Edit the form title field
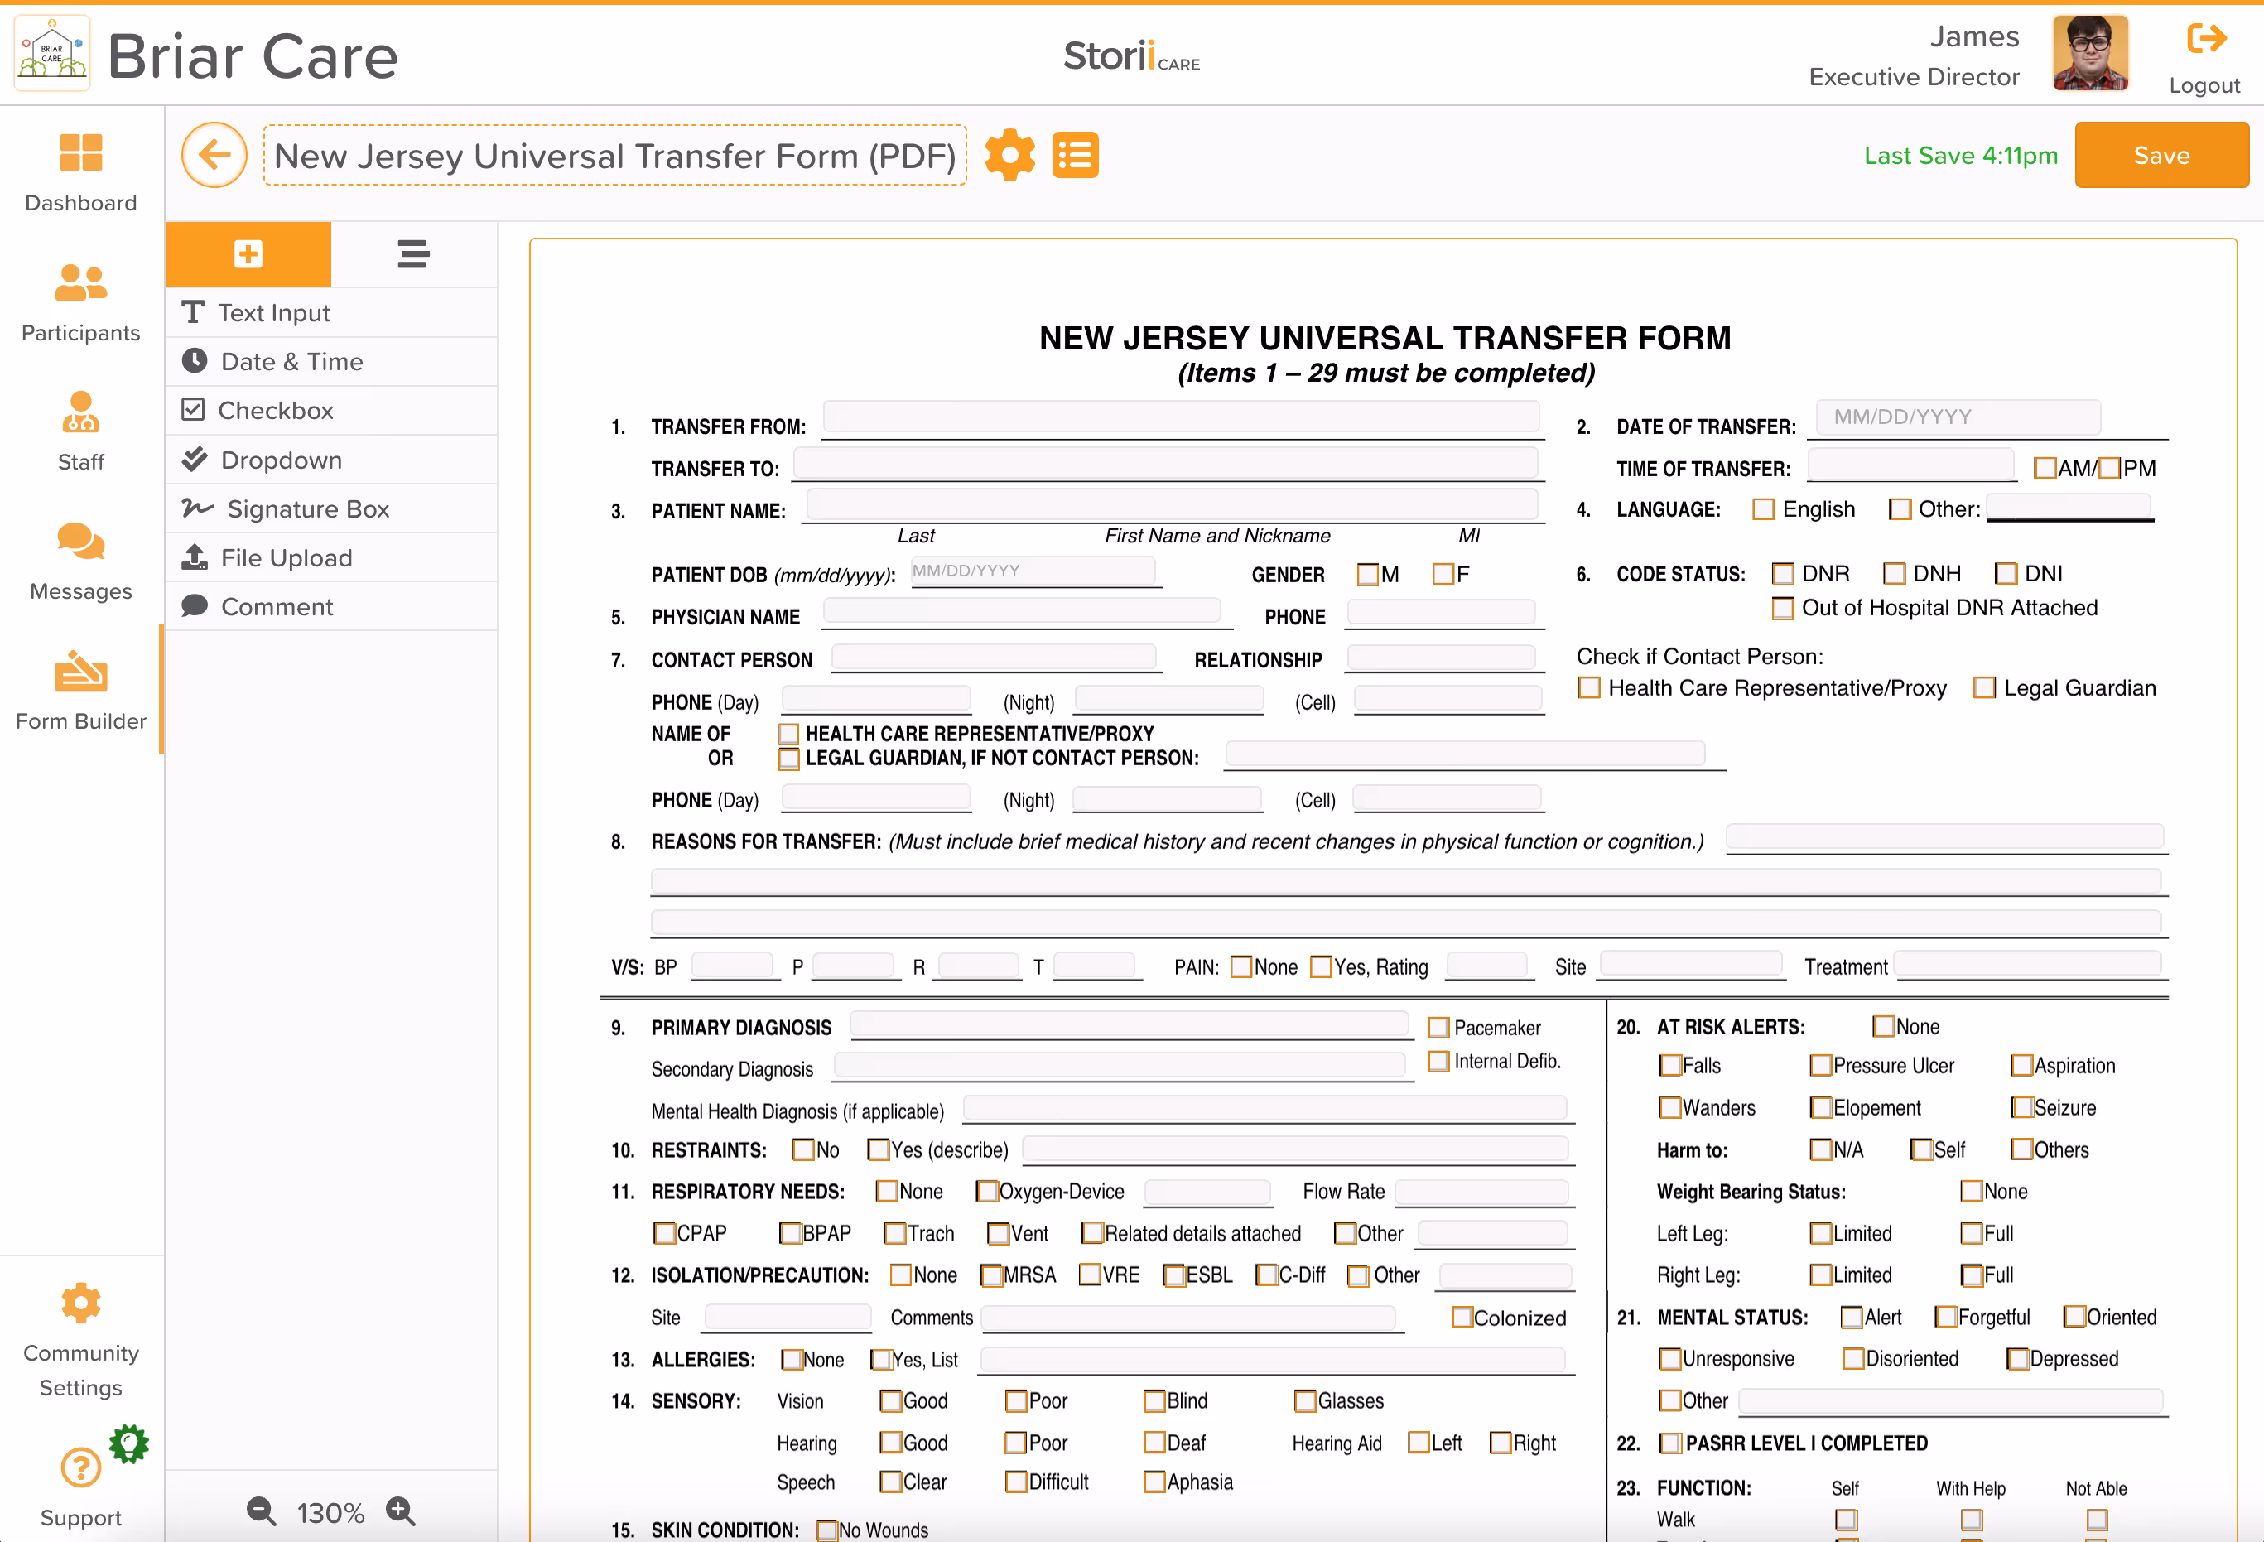This screenshot has height=1542, width=2264. (614, 155)
